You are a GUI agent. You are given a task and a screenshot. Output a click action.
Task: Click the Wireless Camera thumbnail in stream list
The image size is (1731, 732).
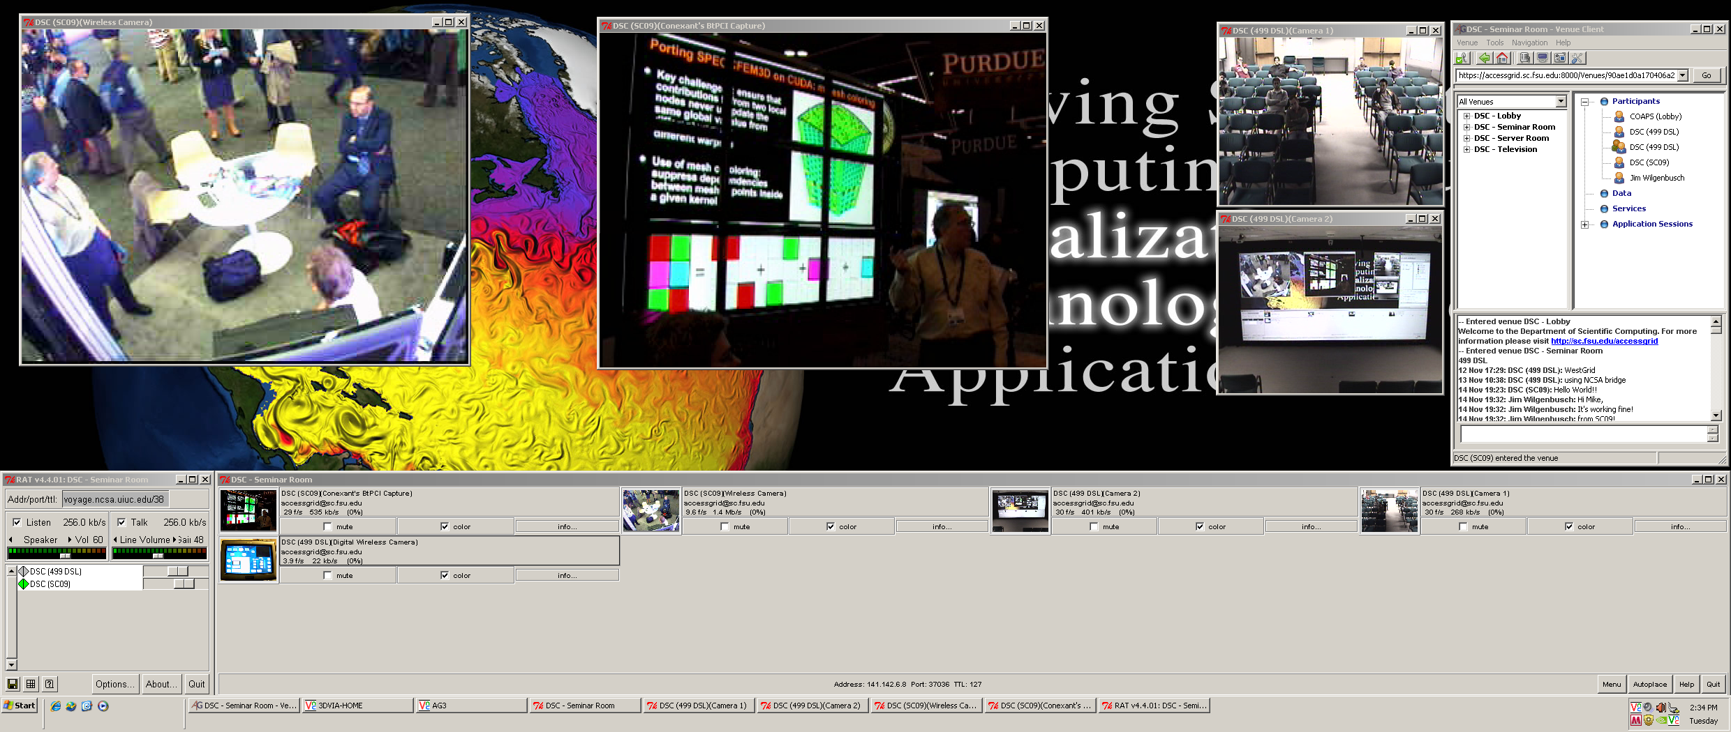pos(651,511)
